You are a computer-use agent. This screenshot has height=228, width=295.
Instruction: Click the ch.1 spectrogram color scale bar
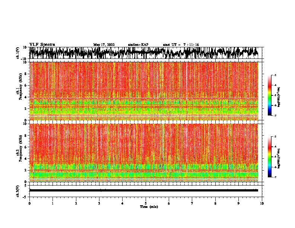(x=270, y=95)
